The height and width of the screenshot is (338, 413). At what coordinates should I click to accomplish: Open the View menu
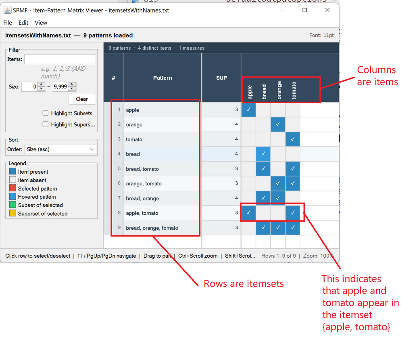[x=41, y=23]
